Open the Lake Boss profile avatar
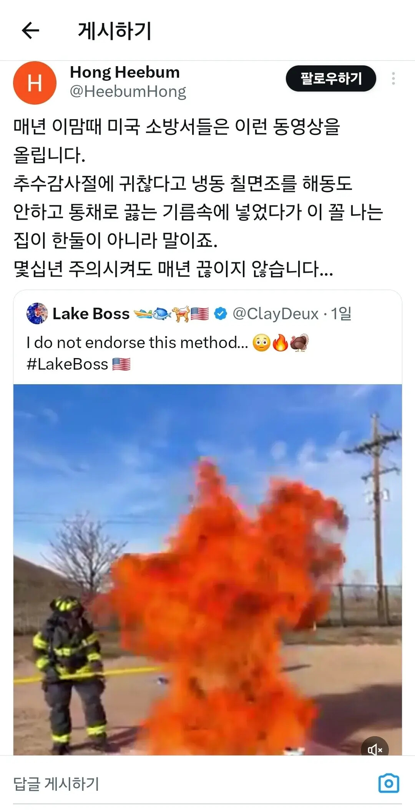Image resolution: width=415 pixels, height=810 pixels. coord(37,313)
